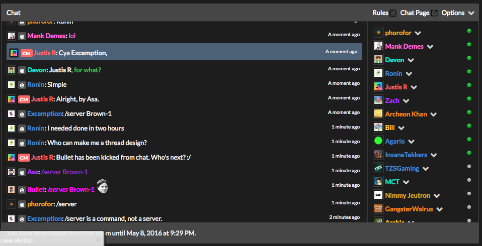This screenshot has width=482, height=246.
Task: Click Devon's name in the user list
Action: [394, 60]
